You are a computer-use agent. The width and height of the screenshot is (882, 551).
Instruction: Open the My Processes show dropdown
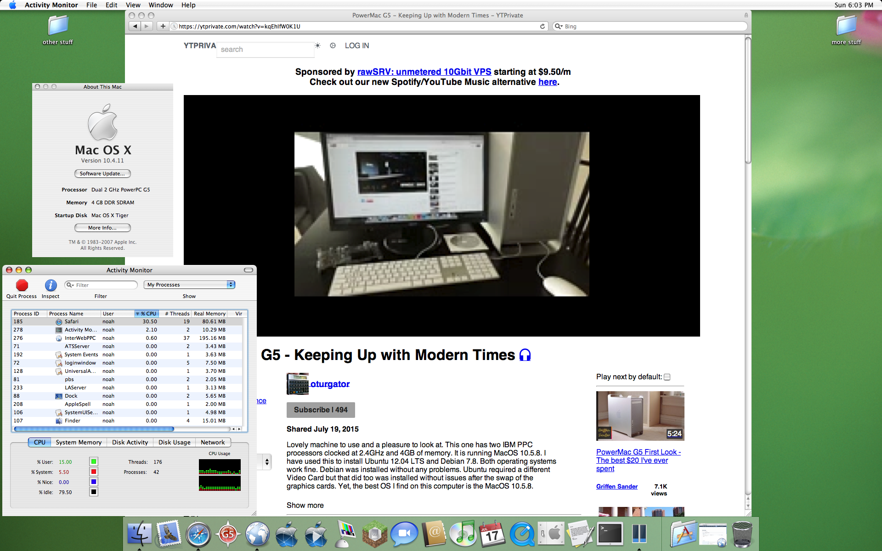point(189,285)
